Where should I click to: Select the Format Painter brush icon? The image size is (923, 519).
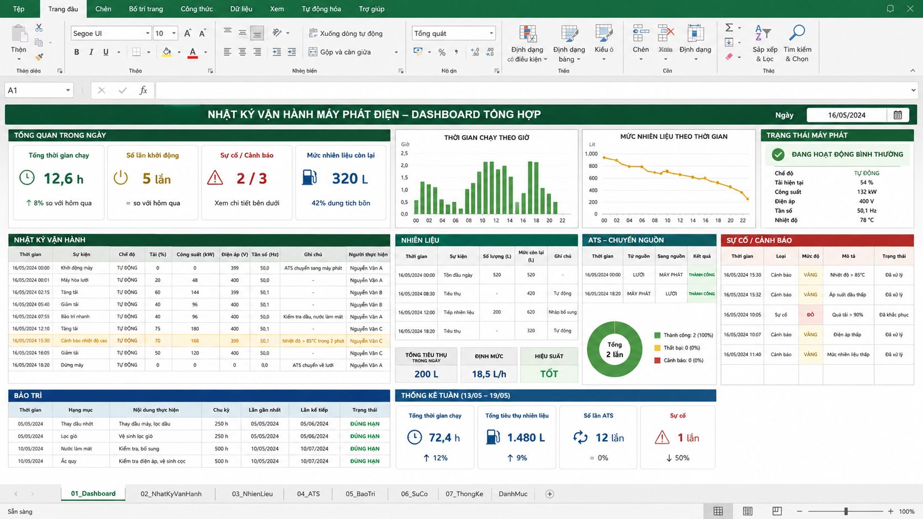(39, 56)
